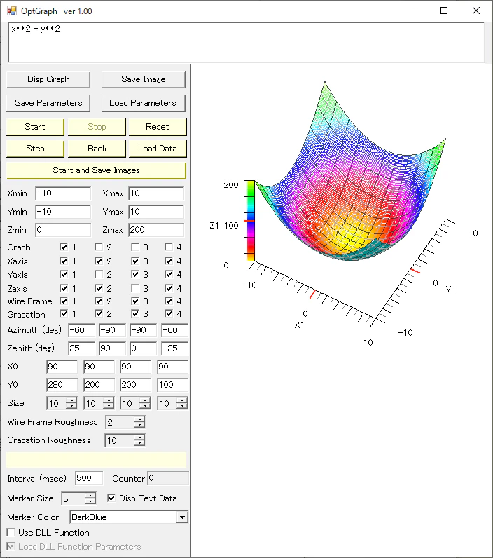The width and height of the screenshot is (493, 558).
Task: Click Start and Save Images button
Action: coord(97,170)
